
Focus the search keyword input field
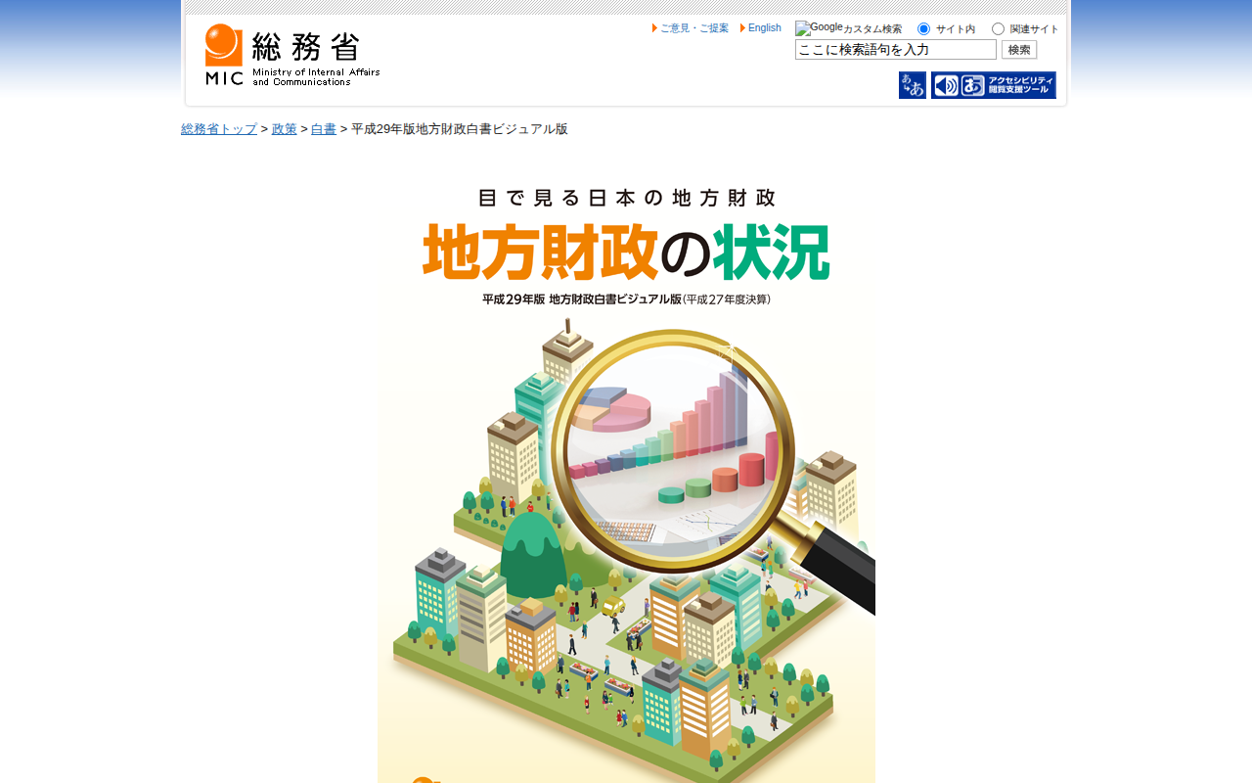tap(896, 50)
